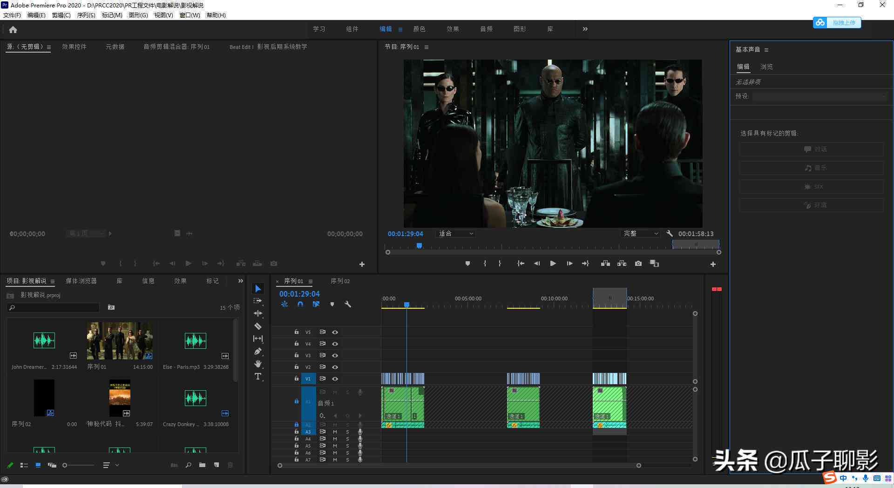
Task: Click the cloud upload icon
Action: pos(820,22)
